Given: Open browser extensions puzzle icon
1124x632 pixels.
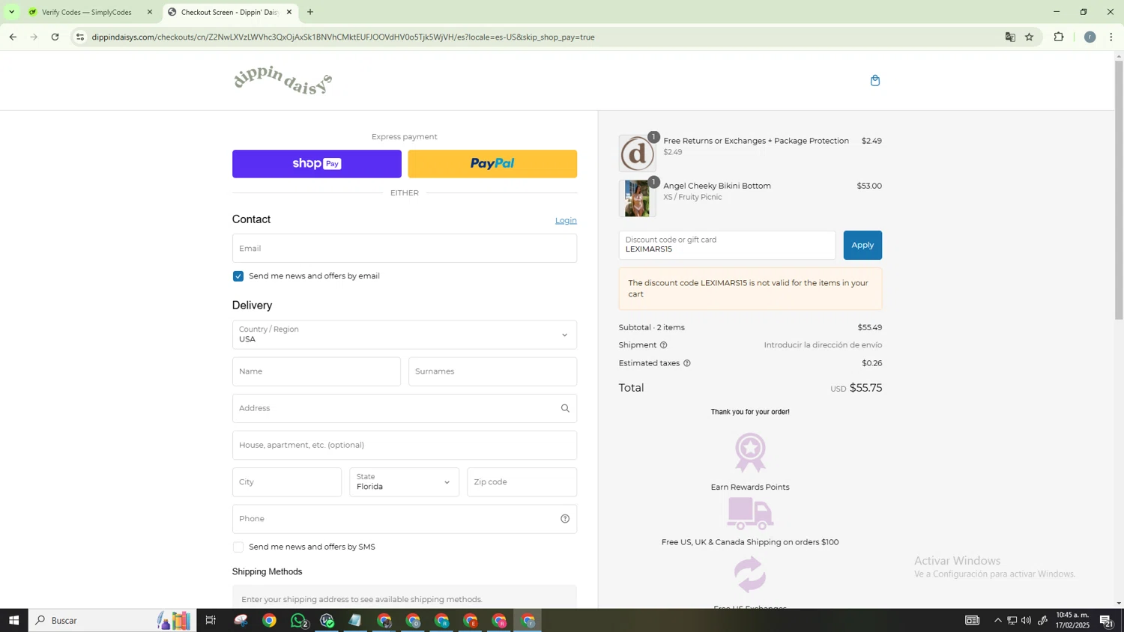Looking at the screenshot, I should coord(1059,37).
